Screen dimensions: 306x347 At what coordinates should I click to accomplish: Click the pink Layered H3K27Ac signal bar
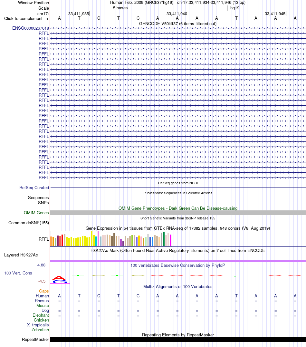click(x=178, y=261)
